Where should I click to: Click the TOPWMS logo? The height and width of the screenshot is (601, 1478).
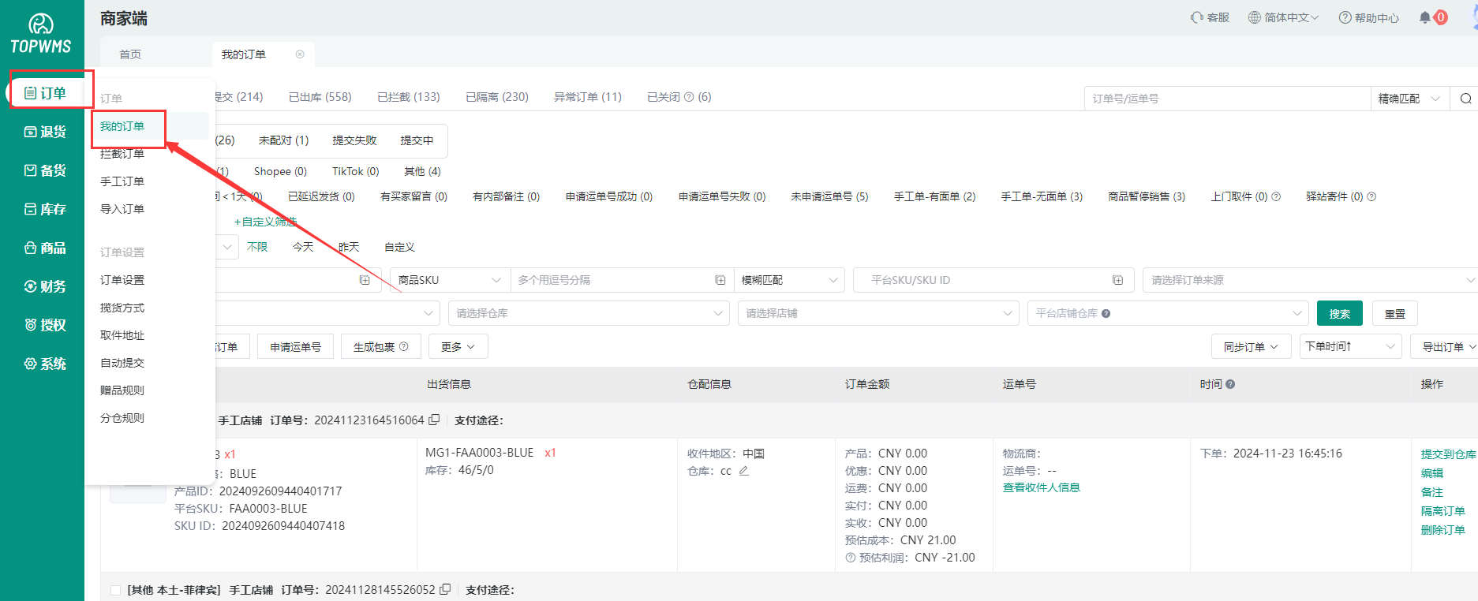click(41, 34)
